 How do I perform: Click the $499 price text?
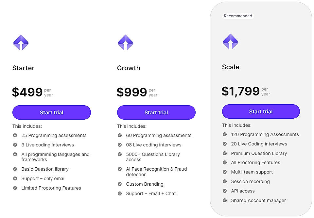pos(28,92)
